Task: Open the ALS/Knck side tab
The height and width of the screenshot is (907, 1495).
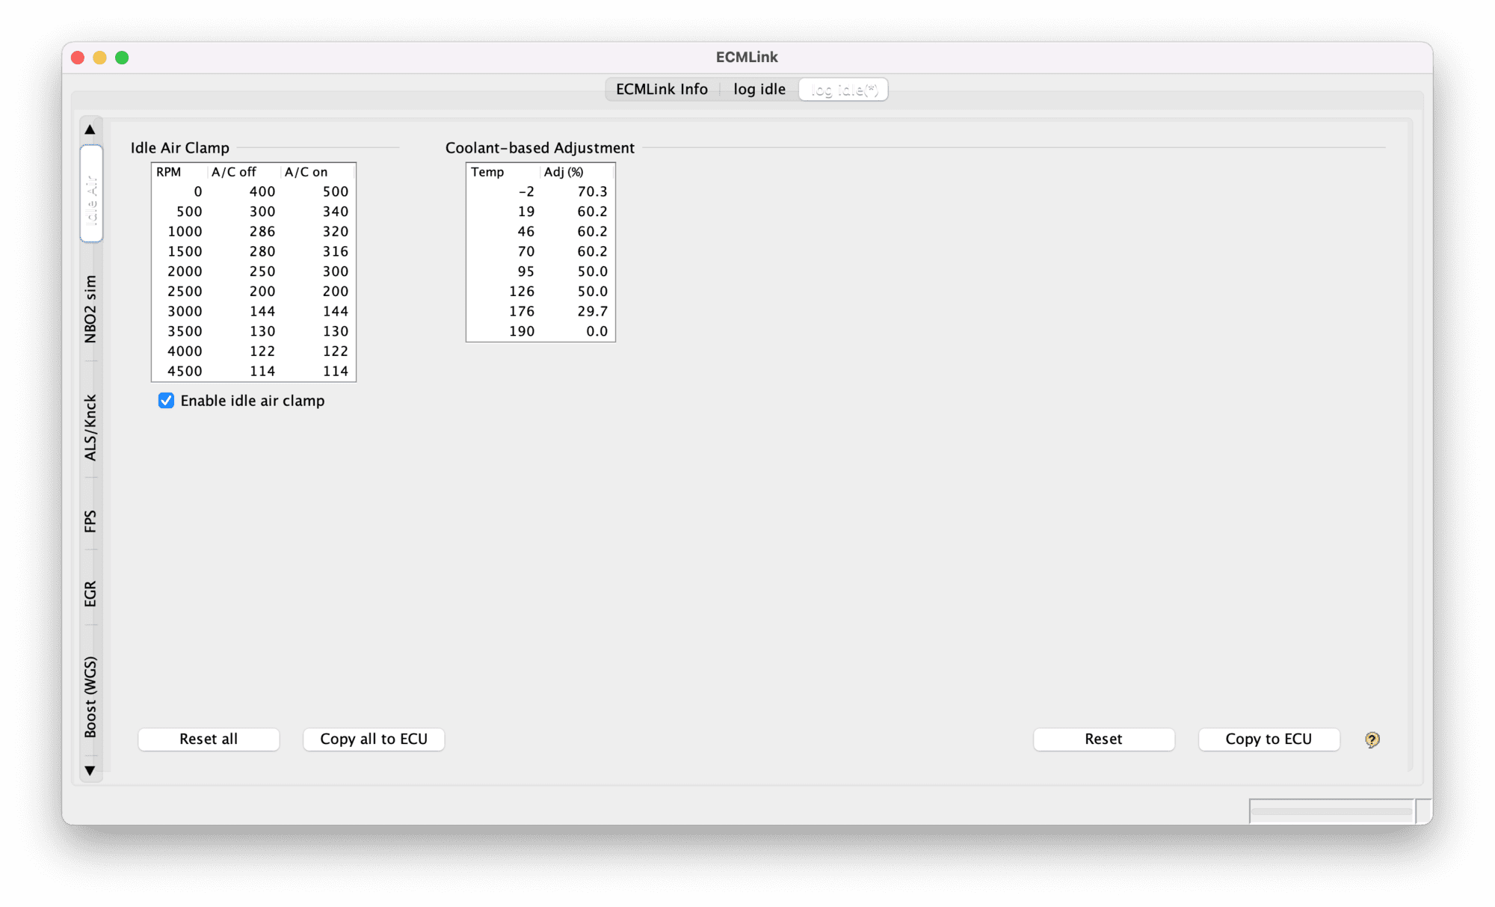Action: [x=90, y=427]
